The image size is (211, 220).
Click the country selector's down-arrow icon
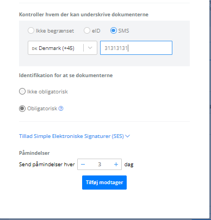[x=90, y=48]
